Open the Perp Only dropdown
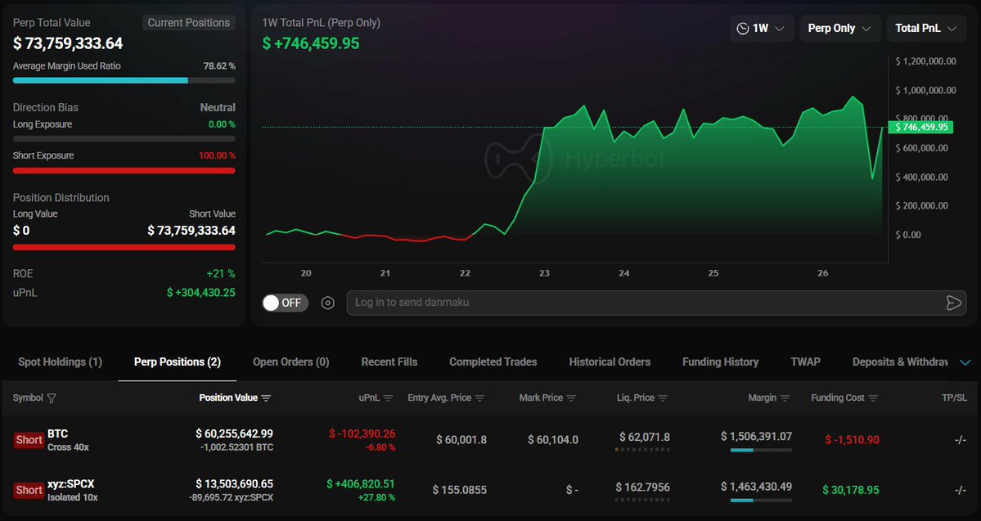 click(x=839, y=28)
